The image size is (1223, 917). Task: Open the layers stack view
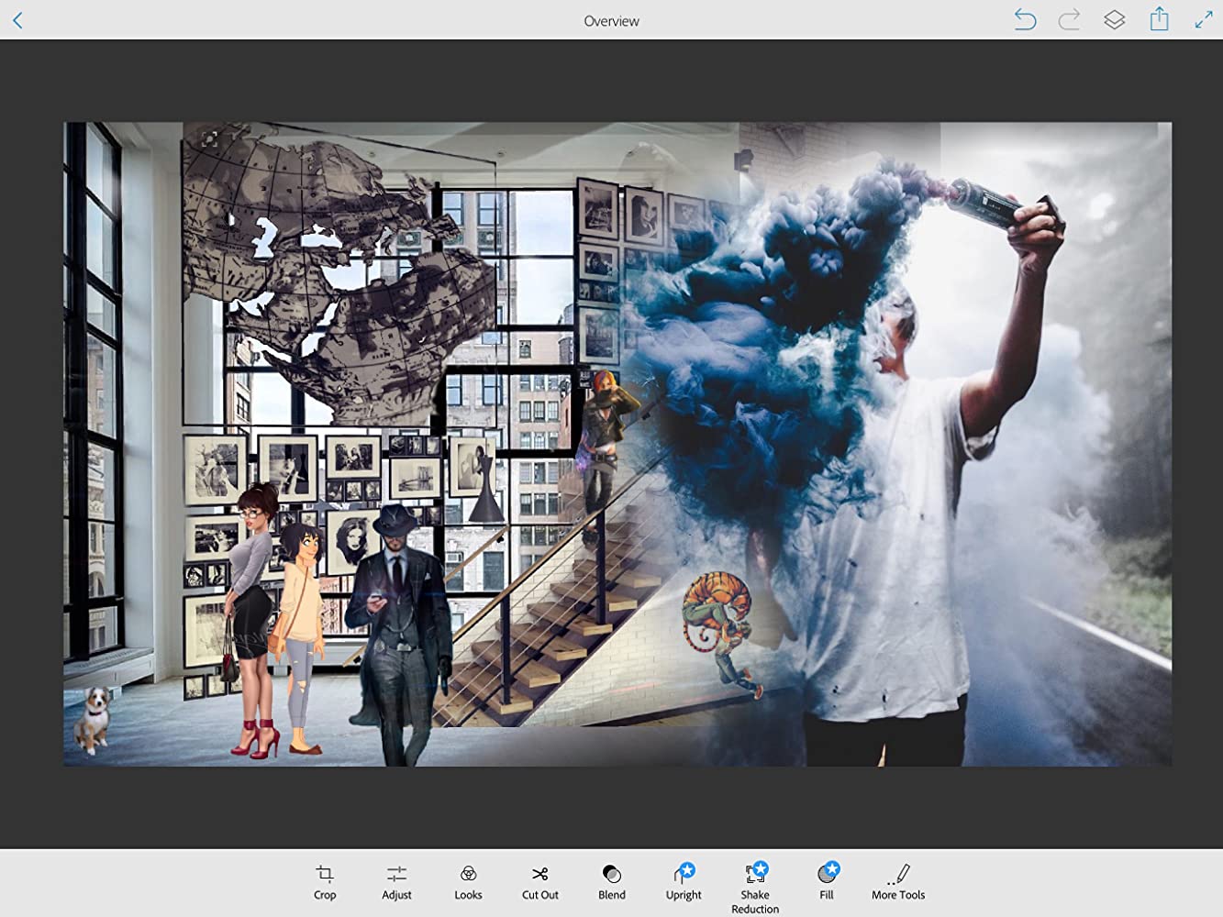1114,20
